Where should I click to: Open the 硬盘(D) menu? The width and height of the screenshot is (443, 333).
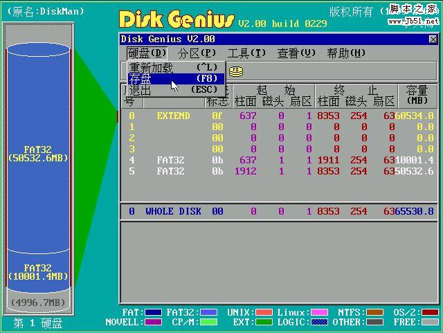pyautogui.click(x=147, y=53)
